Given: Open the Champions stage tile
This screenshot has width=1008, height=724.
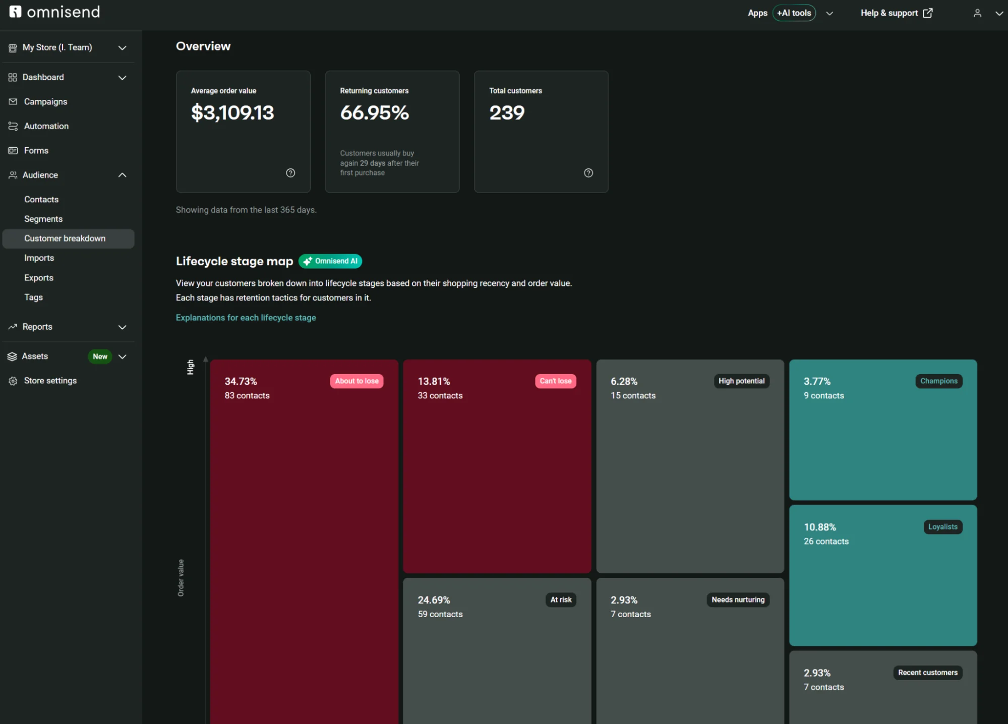Looking at the screenshot, I should coord(883,430).
